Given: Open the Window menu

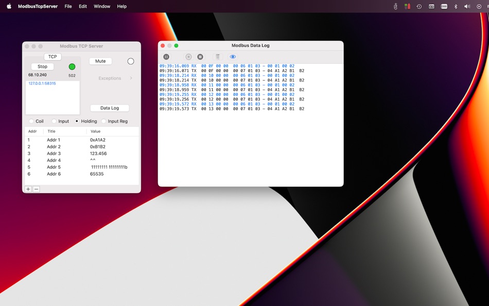Looking at the screenshot, I should pos(102,6).
